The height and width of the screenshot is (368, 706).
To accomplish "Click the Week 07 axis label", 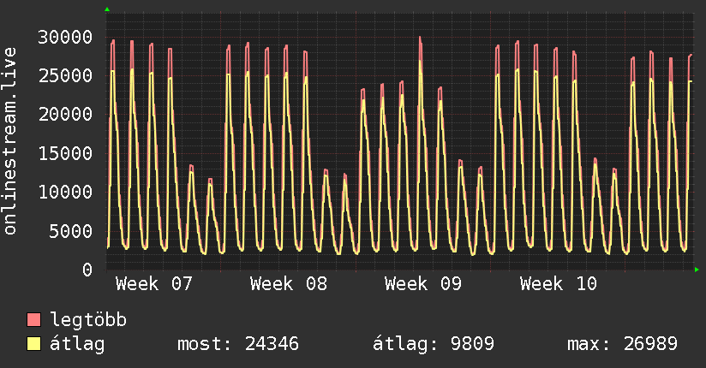I will click(x=154, y=284).
